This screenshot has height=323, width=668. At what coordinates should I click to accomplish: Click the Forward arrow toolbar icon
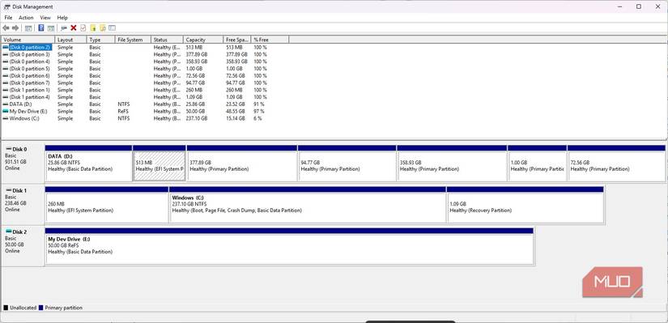(15, 28)
